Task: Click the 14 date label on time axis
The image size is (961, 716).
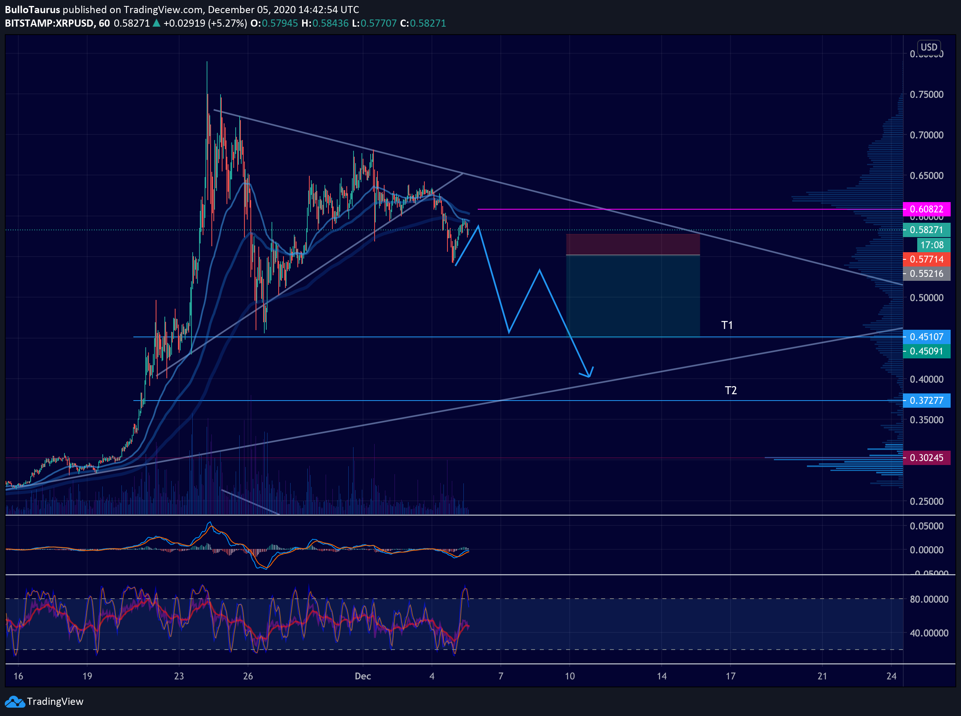Action: [662, 676]
